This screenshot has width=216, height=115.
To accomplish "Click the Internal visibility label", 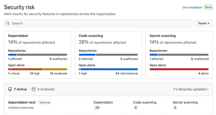I will pos(45,103).
